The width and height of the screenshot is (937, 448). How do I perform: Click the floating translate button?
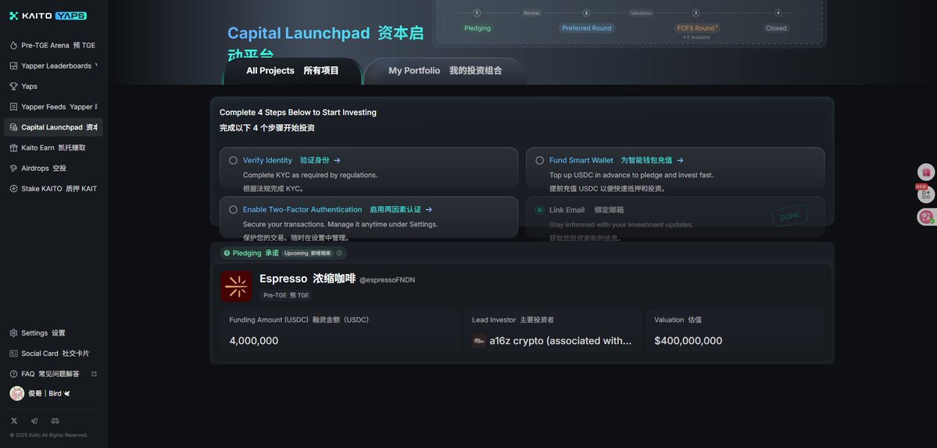(925, 216)
